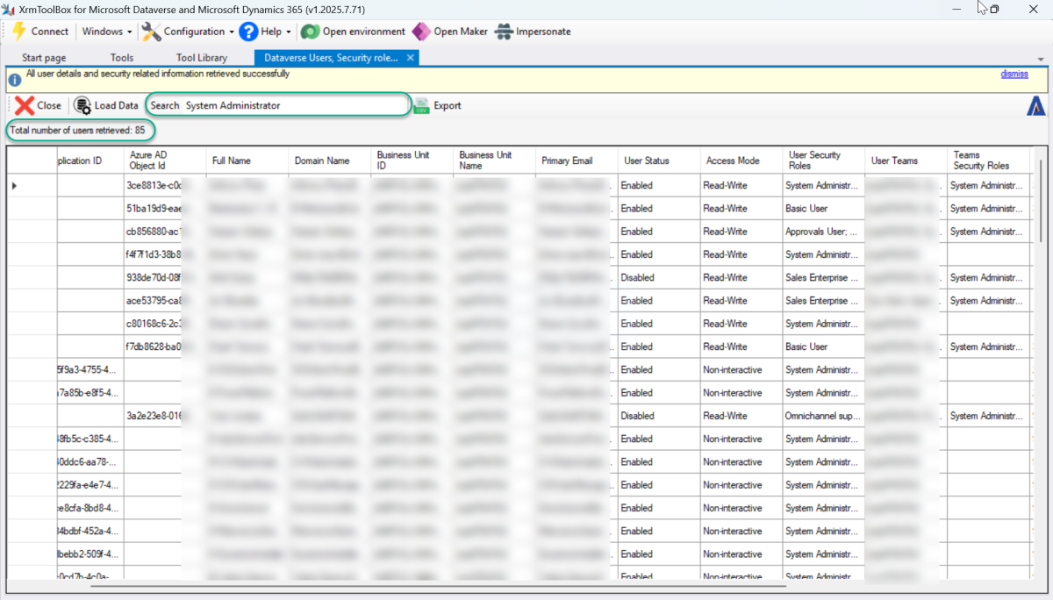Click the Omnichannel sup... security role cell
The image size is (1053, 600).
point(825,416)
